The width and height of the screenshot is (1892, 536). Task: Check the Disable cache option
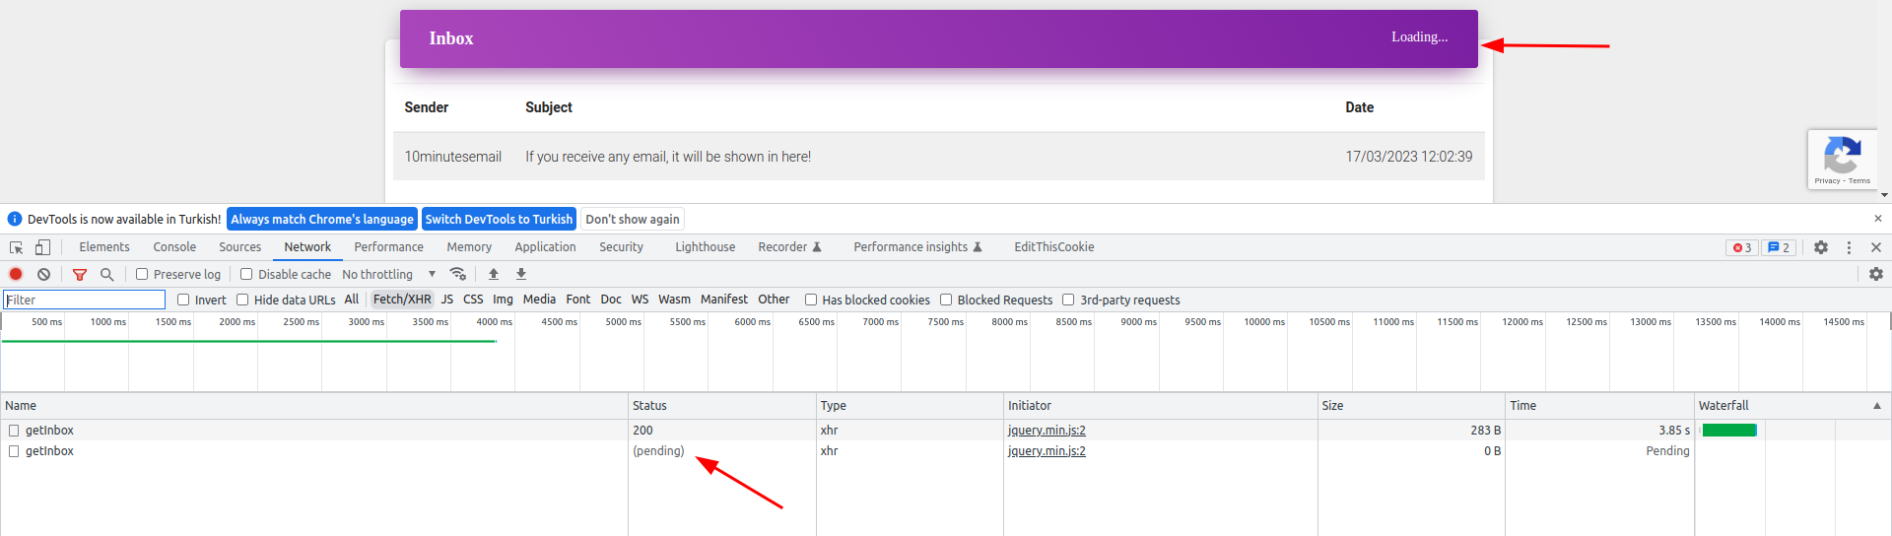pos(246,274)
